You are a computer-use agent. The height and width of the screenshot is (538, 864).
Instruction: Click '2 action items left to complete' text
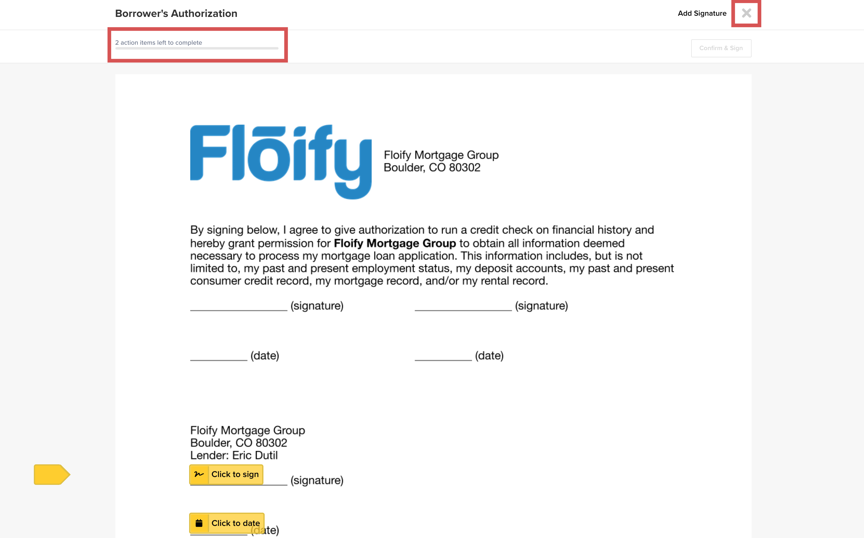point(158,42)
